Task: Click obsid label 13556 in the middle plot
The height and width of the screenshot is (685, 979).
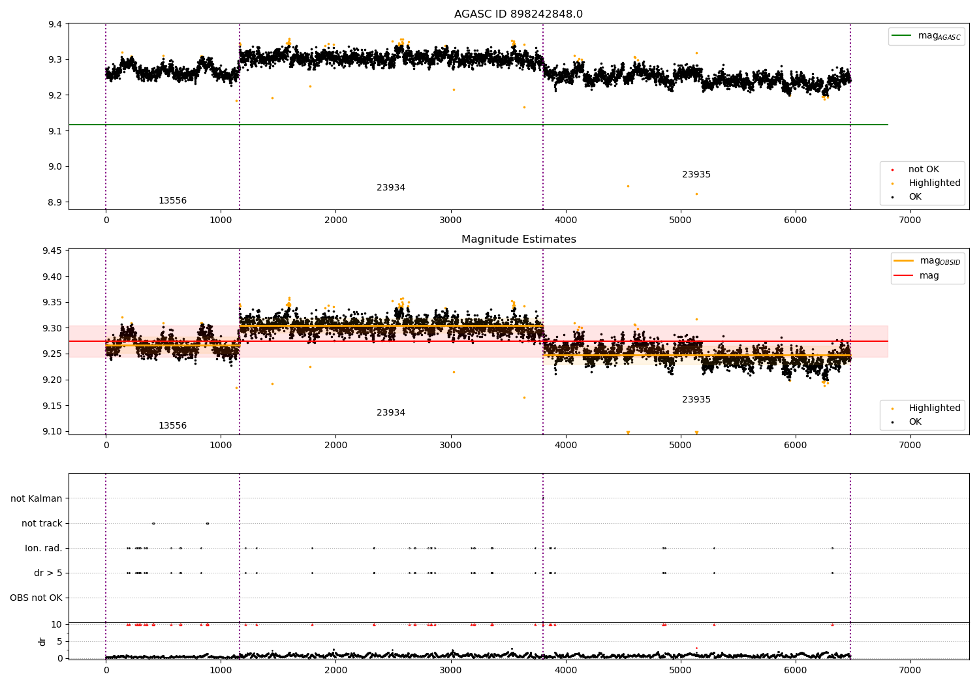Action: point(172,426)
